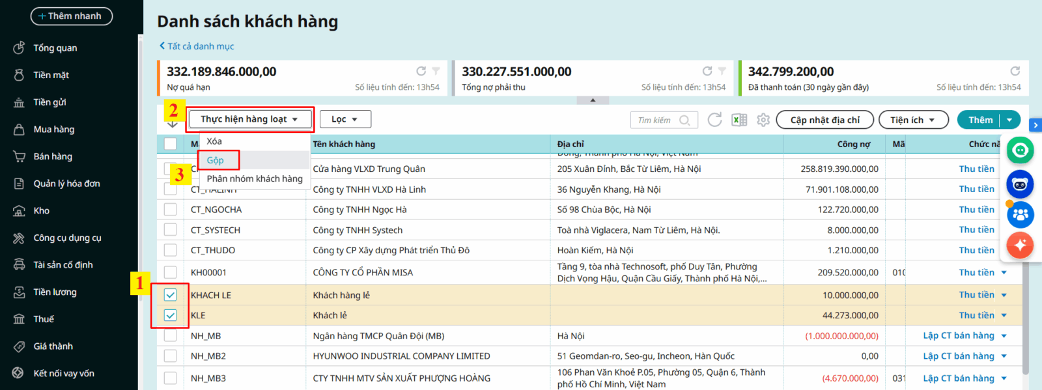
Task: Uncheck the KLE customer checkbox
Action: coord(170,315)
